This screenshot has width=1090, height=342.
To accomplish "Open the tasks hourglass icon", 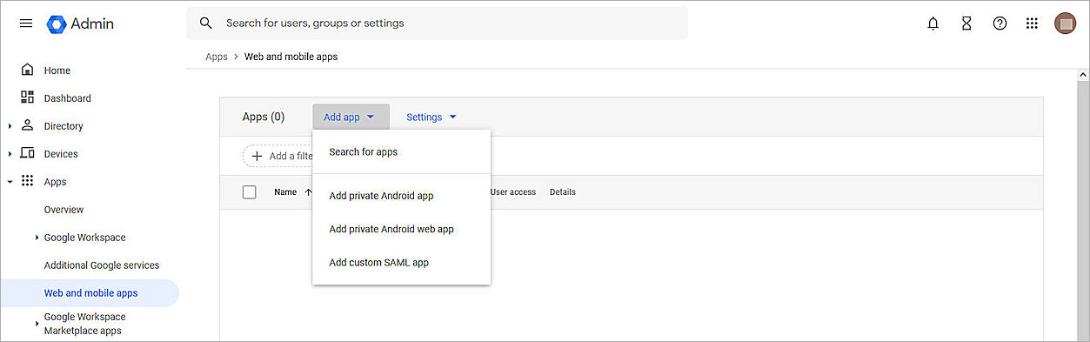I will (966, 23).
